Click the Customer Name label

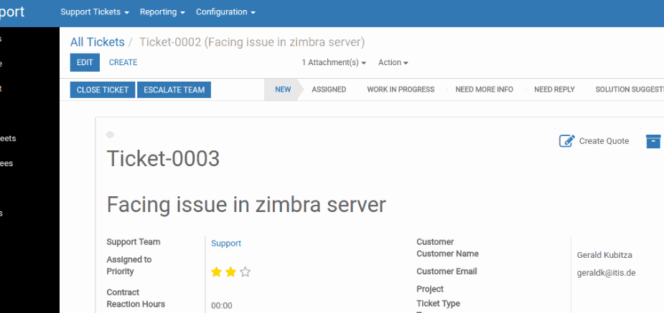click(448, 254)
